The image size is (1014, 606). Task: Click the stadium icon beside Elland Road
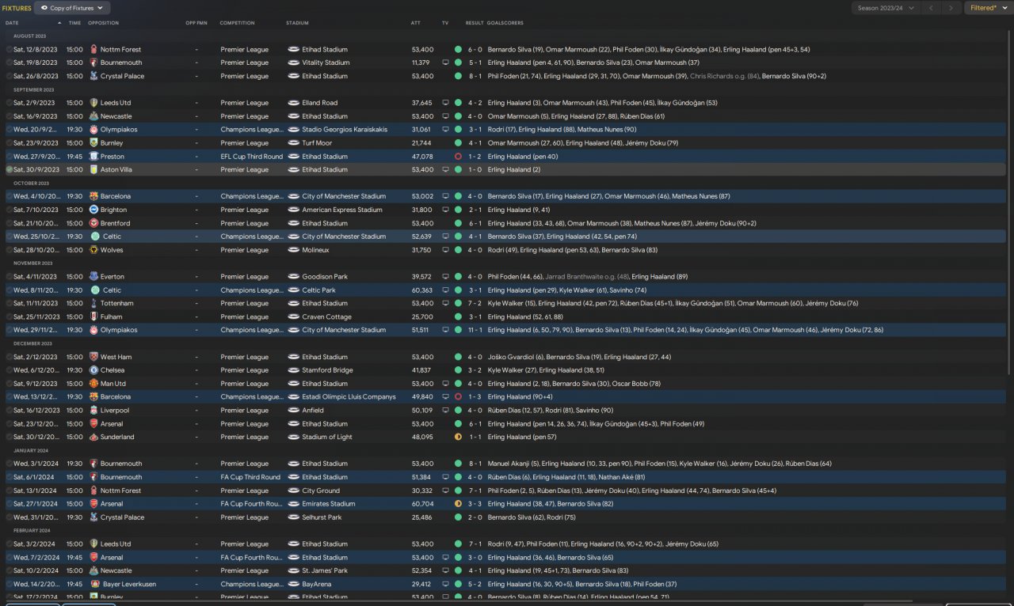(293, 103)
